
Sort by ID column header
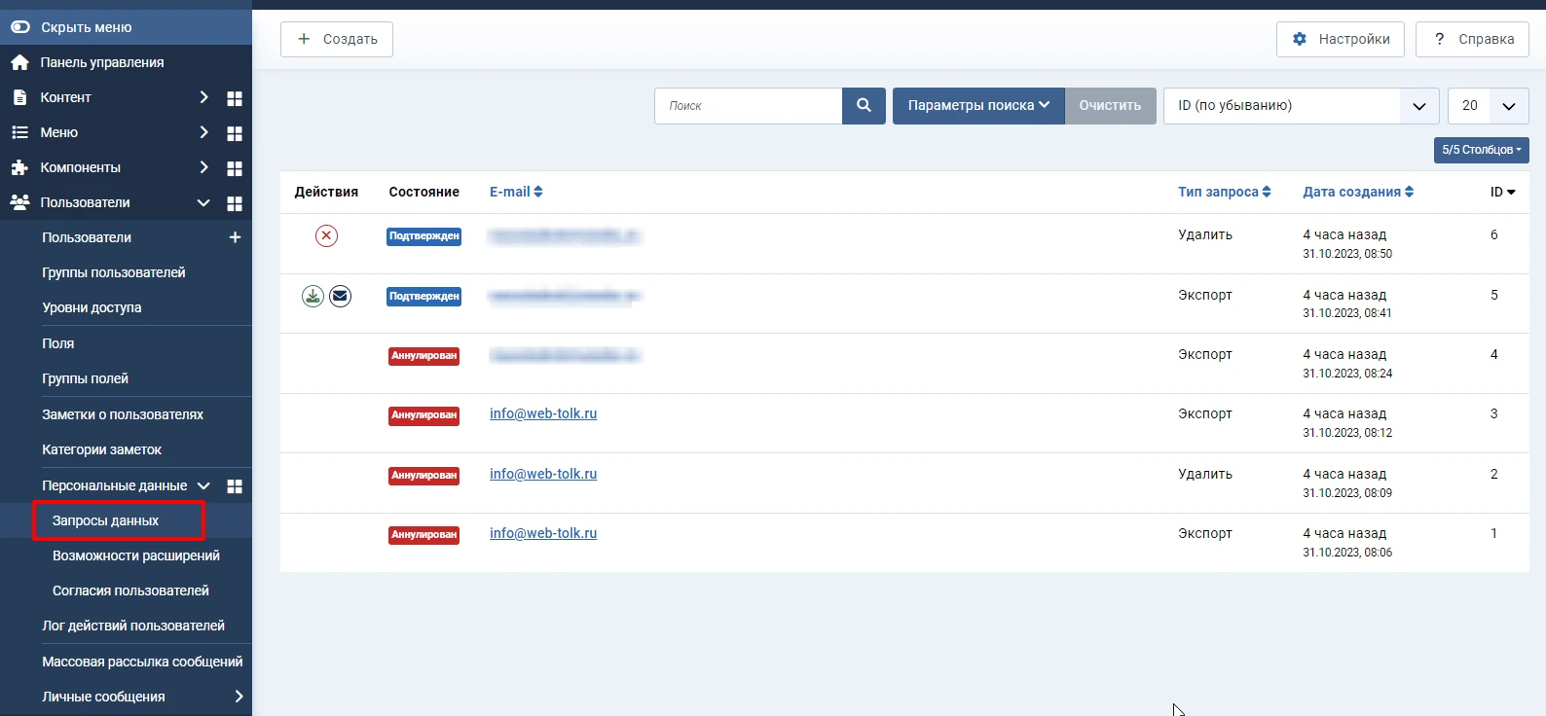(1503, 192)
